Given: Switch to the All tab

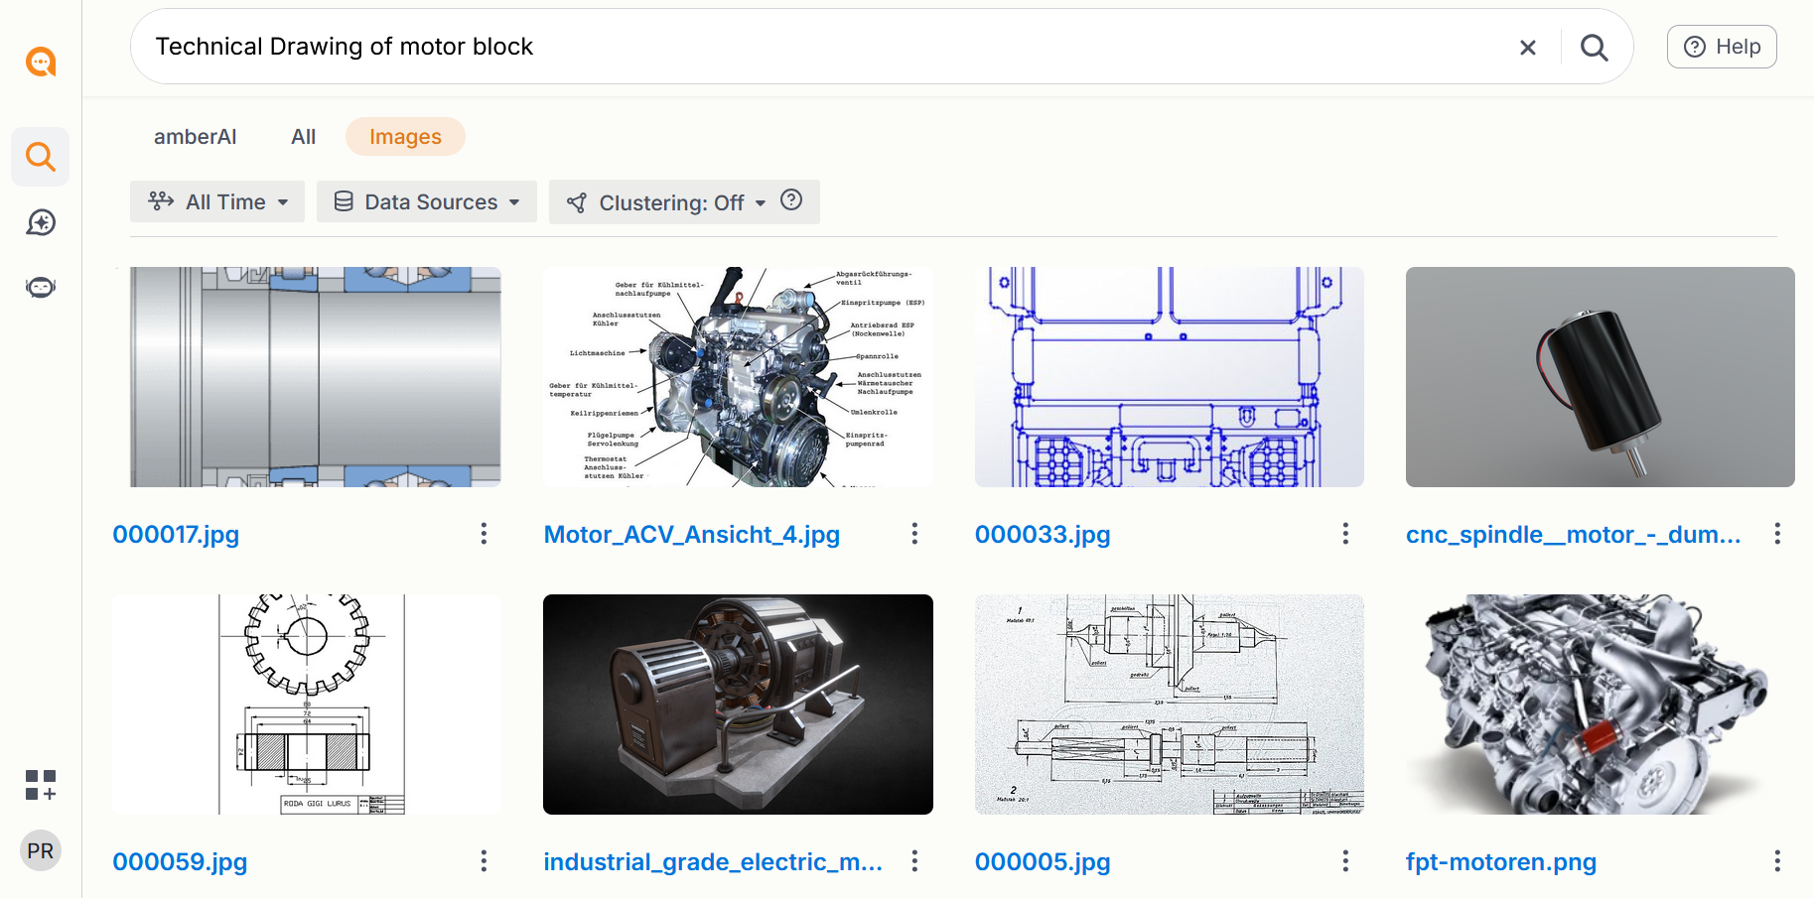Looking at the screenshot, I should click(304, 137).
